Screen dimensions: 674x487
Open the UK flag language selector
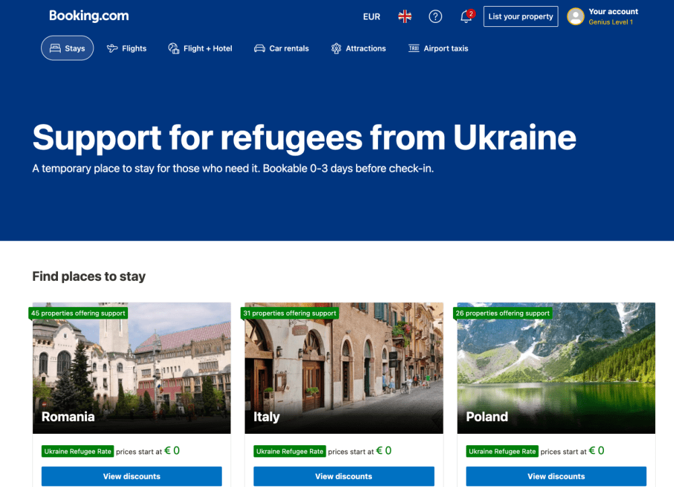tap(404, 17)
